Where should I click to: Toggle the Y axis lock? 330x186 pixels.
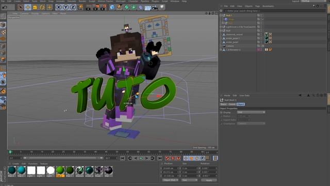point(65,7)
